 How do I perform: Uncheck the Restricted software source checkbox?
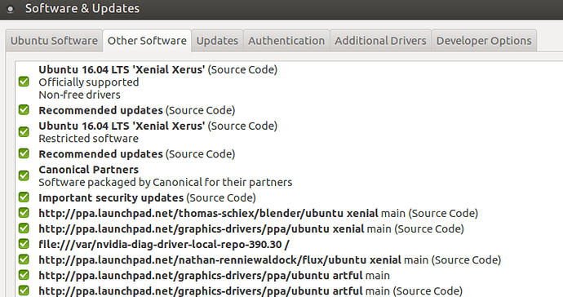[24, 132]
